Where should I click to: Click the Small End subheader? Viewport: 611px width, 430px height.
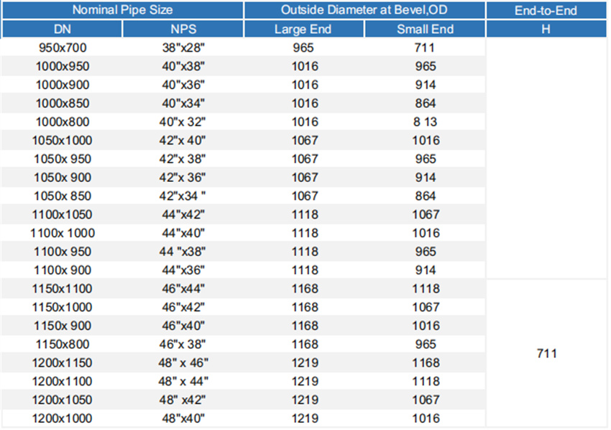coord(425,29)
